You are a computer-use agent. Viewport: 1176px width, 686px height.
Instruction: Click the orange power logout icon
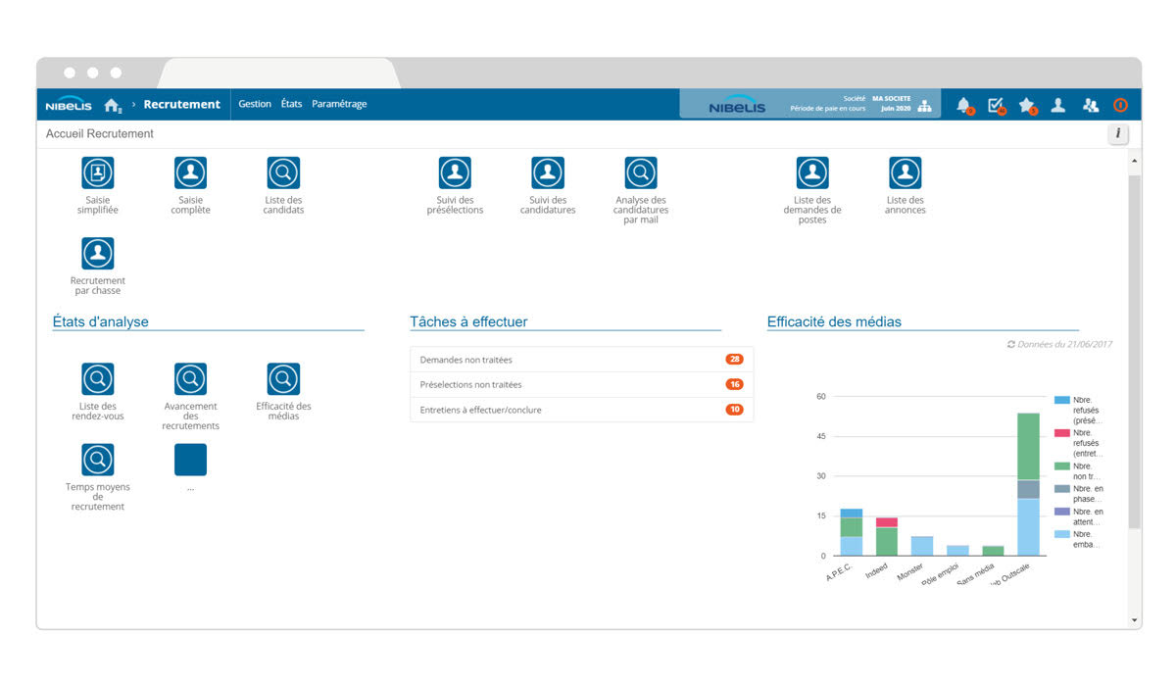pyautogui.click(x=1121, y=105)
